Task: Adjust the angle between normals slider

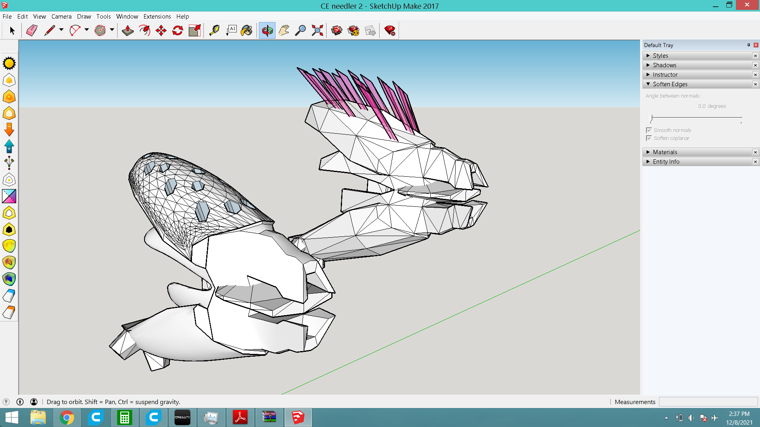Action: (652, 118)
